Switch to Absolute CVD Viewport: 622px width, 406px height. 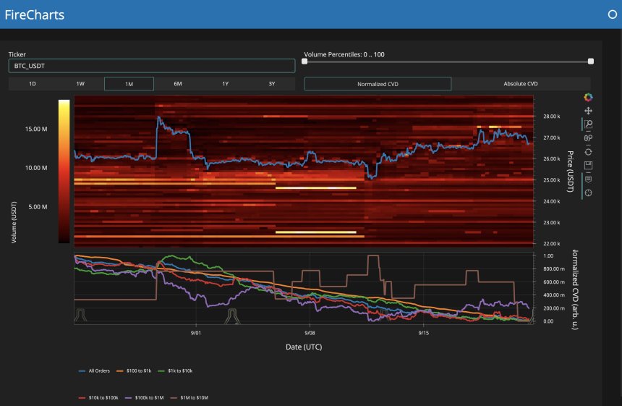[521, 84]
